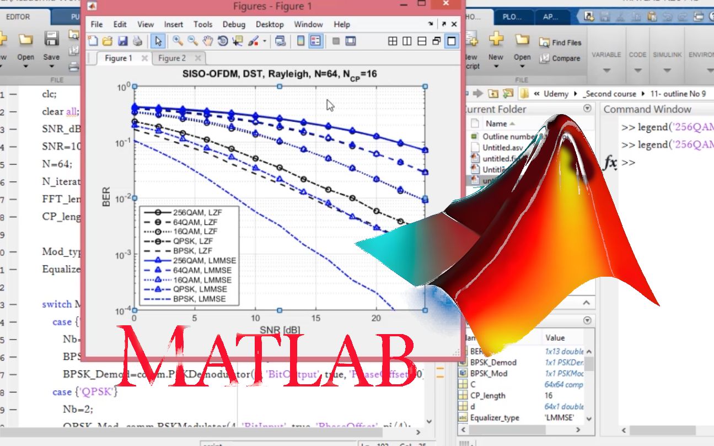Select the float layout icon
The image size is (714, 446).
coord(437,41)
